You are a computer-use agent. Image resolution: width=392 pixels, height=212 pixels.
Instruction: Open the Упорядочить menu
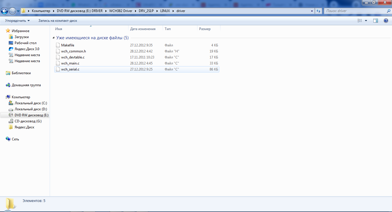pyautogui.click(x=18, y=21)
